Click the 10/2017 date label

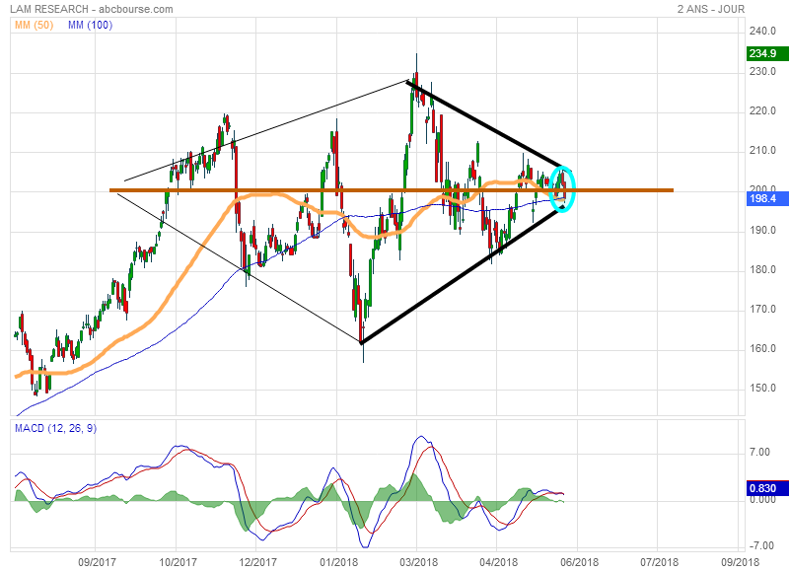coord(178,562)
